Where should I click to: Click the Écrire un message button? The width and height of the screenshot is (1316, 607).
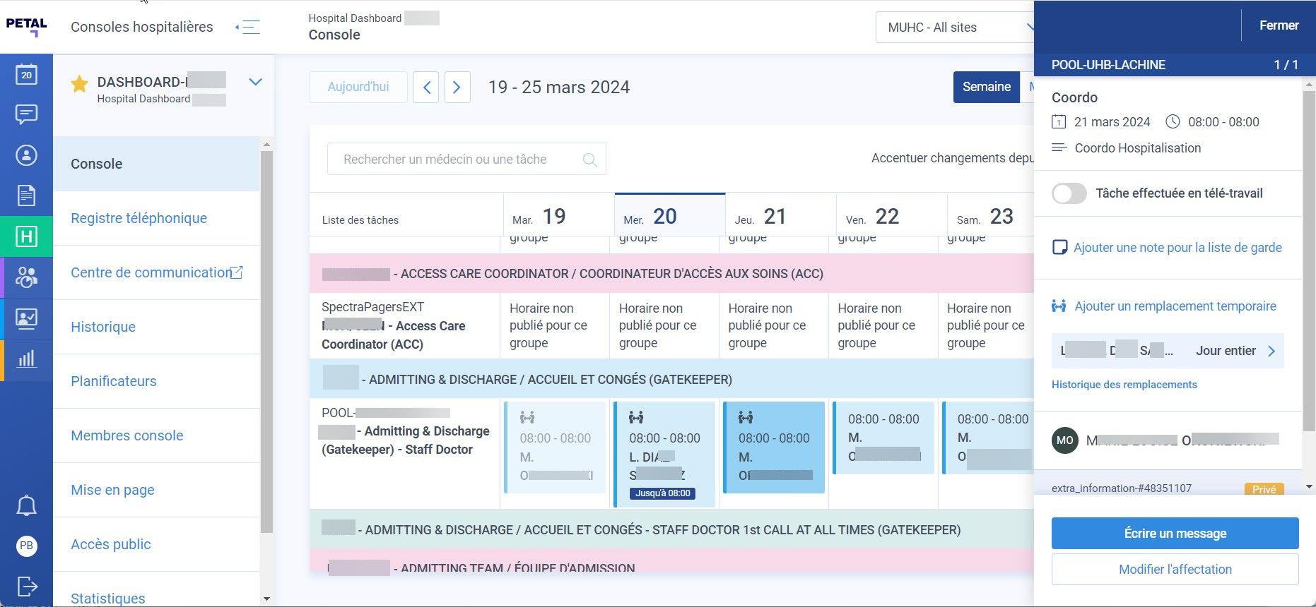[1175, 534]
